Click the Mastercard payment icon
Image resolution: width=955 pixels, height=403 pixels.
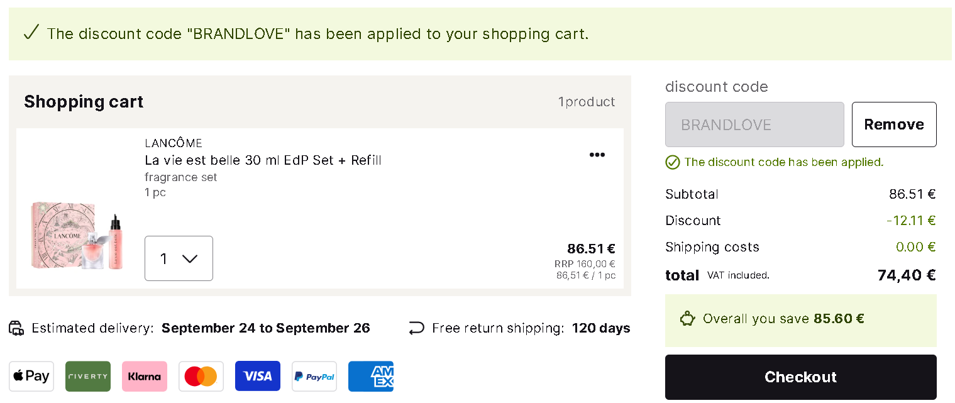point(201,376)
